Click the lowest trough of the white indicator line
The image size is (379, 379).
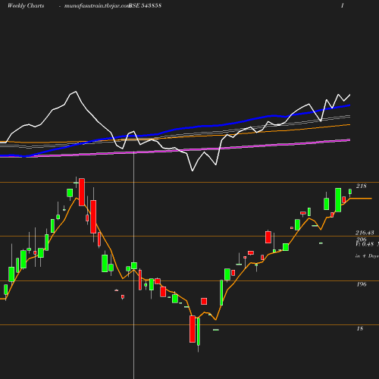(x=193, y=171)
